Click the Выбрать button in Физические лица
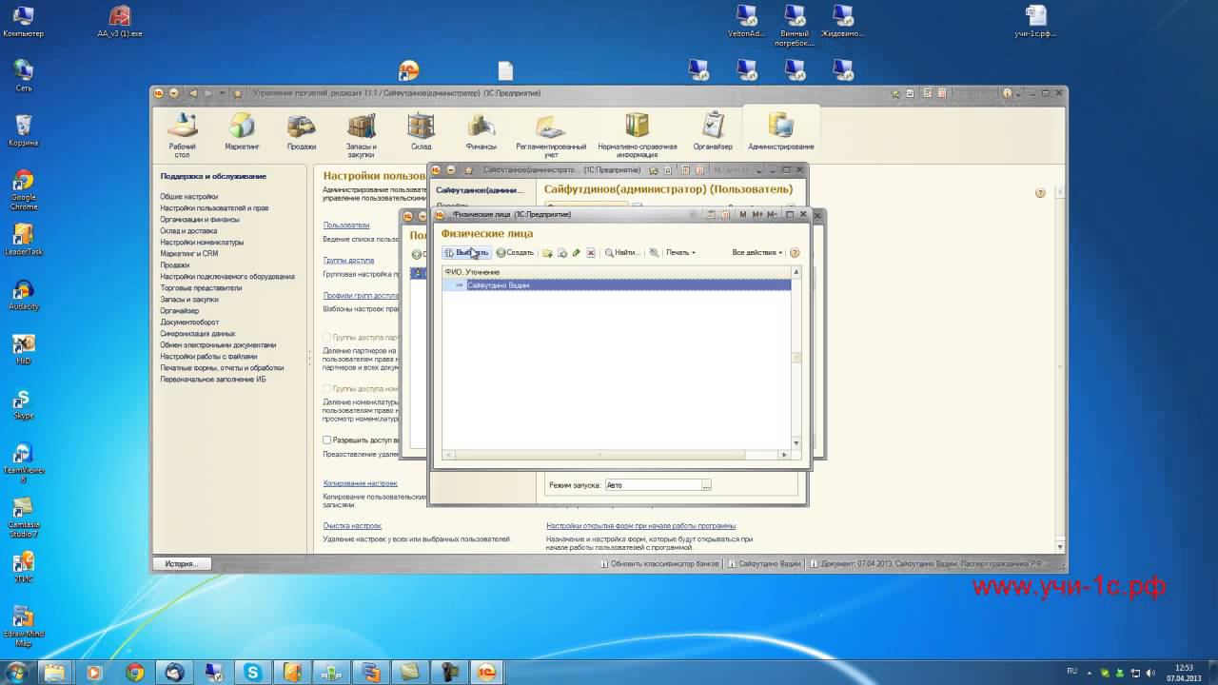This screenshot has width=1218, height=685. [x=466, y=253]
